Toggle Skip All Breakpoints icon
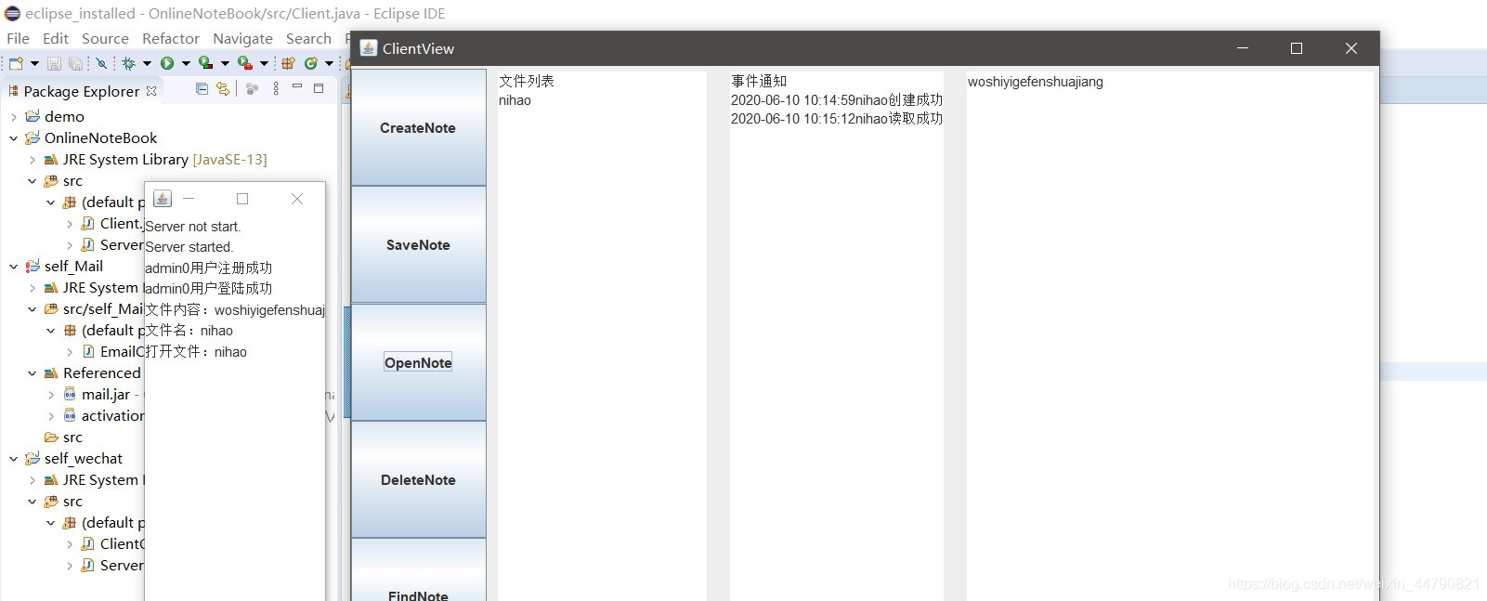1487x601 pixels. pyautogui.click(x=101, y=63)
